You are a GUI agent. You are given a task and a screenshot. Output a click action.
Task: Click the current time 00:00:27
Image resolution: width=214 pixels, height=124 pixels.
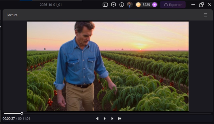pyautogui.click(x=9, y=118)
